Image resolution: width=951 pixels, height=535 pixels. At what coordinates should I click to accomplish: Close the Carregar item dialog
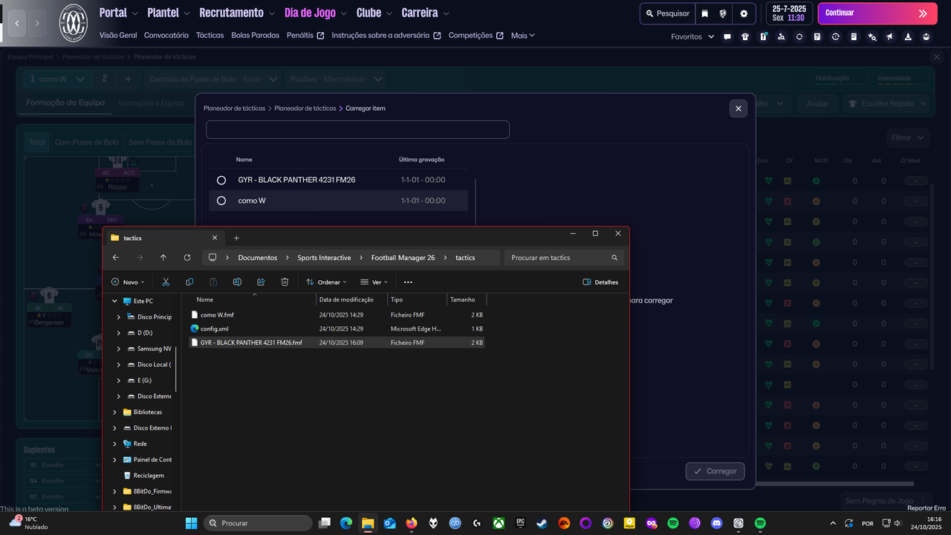pos(739,108)
